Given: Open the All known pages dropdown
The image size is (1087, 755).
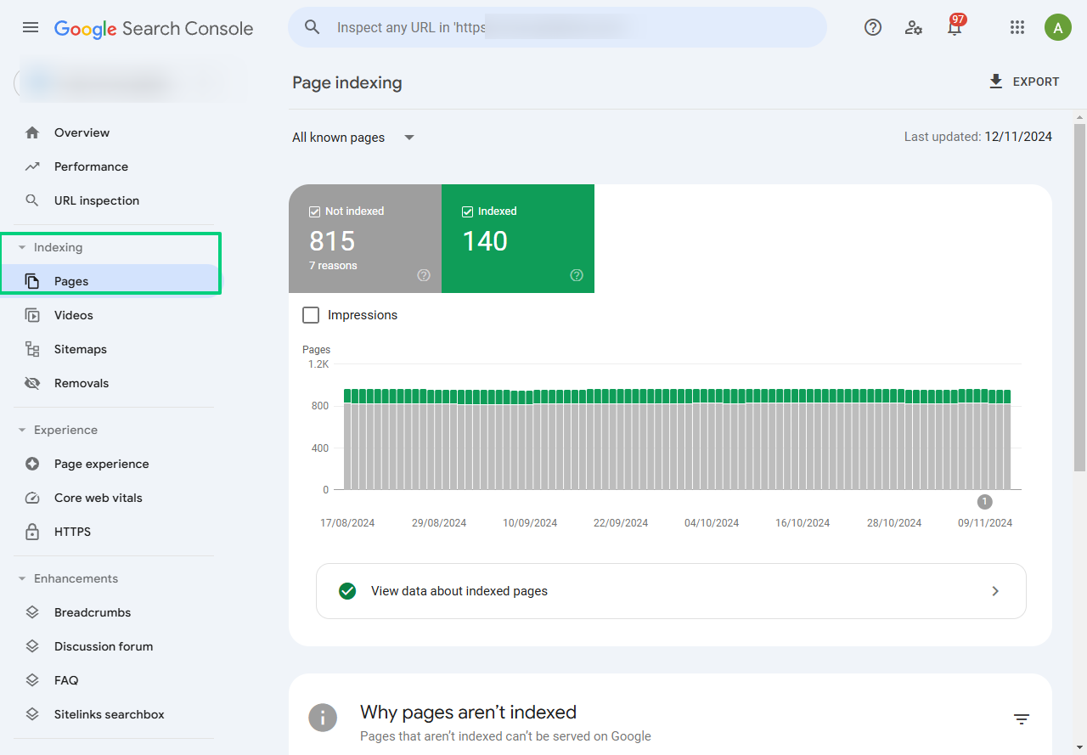Looking at the screenshot, I should (x=353, y=138).
